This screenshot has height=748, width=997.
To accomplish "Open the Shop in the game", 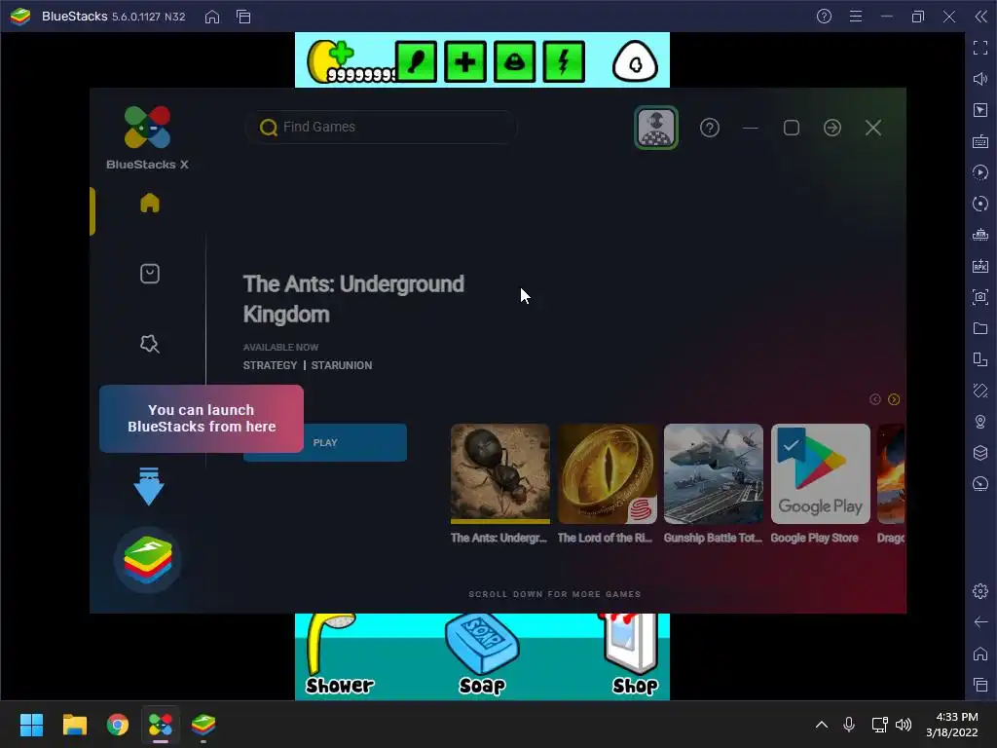I will tap(633, 655).
